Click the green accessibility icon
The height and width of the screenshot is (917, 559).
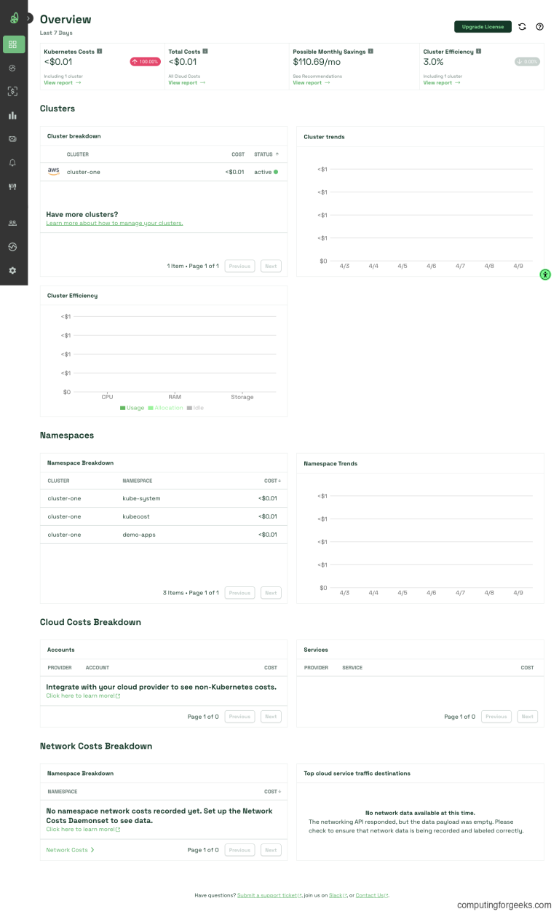coord(545,275)
